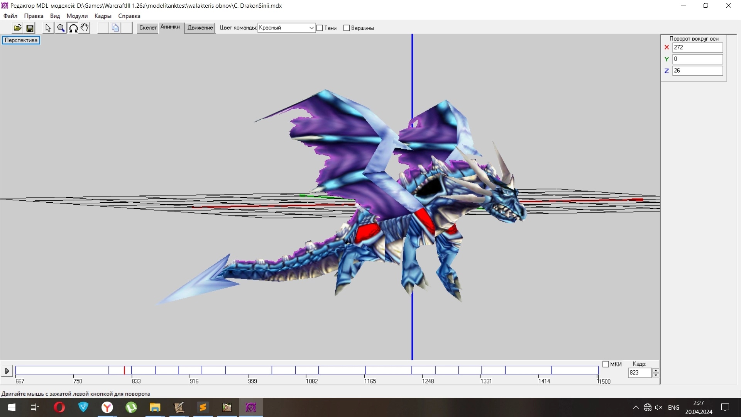Increment the Кадр frame stepper up

(x=655, y=370)
